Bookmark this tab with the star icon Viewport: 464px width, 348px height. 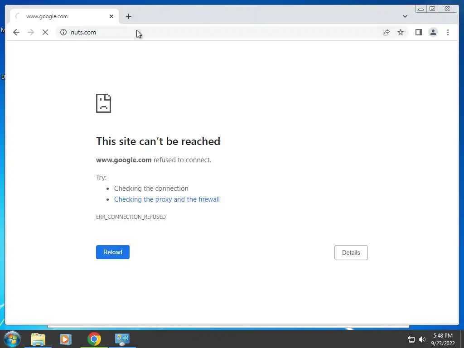pyautogui.click(x=401, y=32)
